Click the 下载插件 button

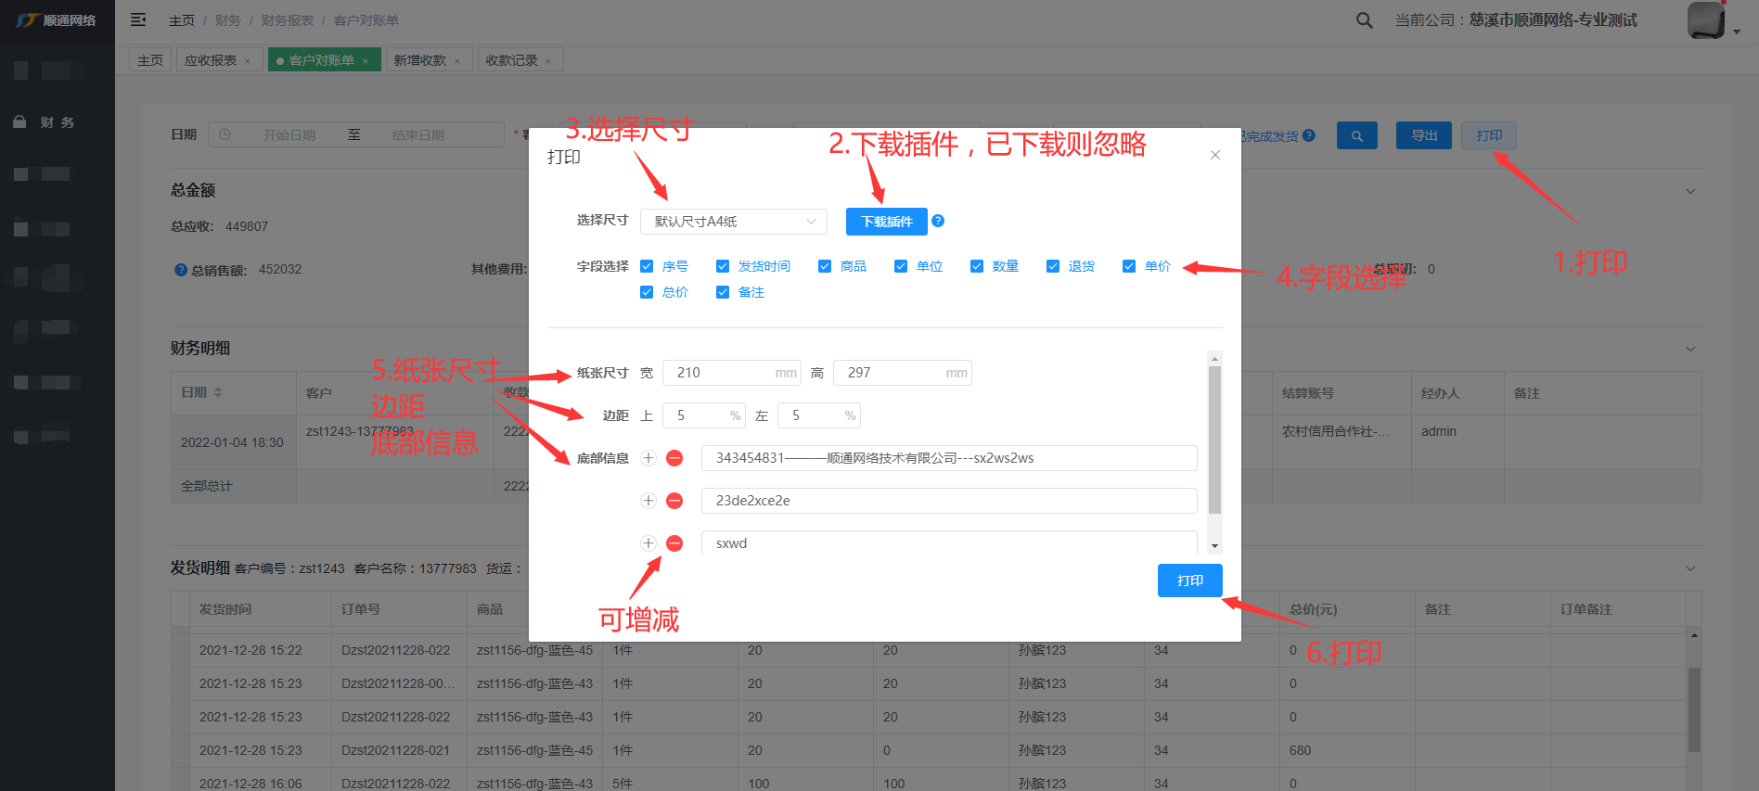(x=886, y=222)
